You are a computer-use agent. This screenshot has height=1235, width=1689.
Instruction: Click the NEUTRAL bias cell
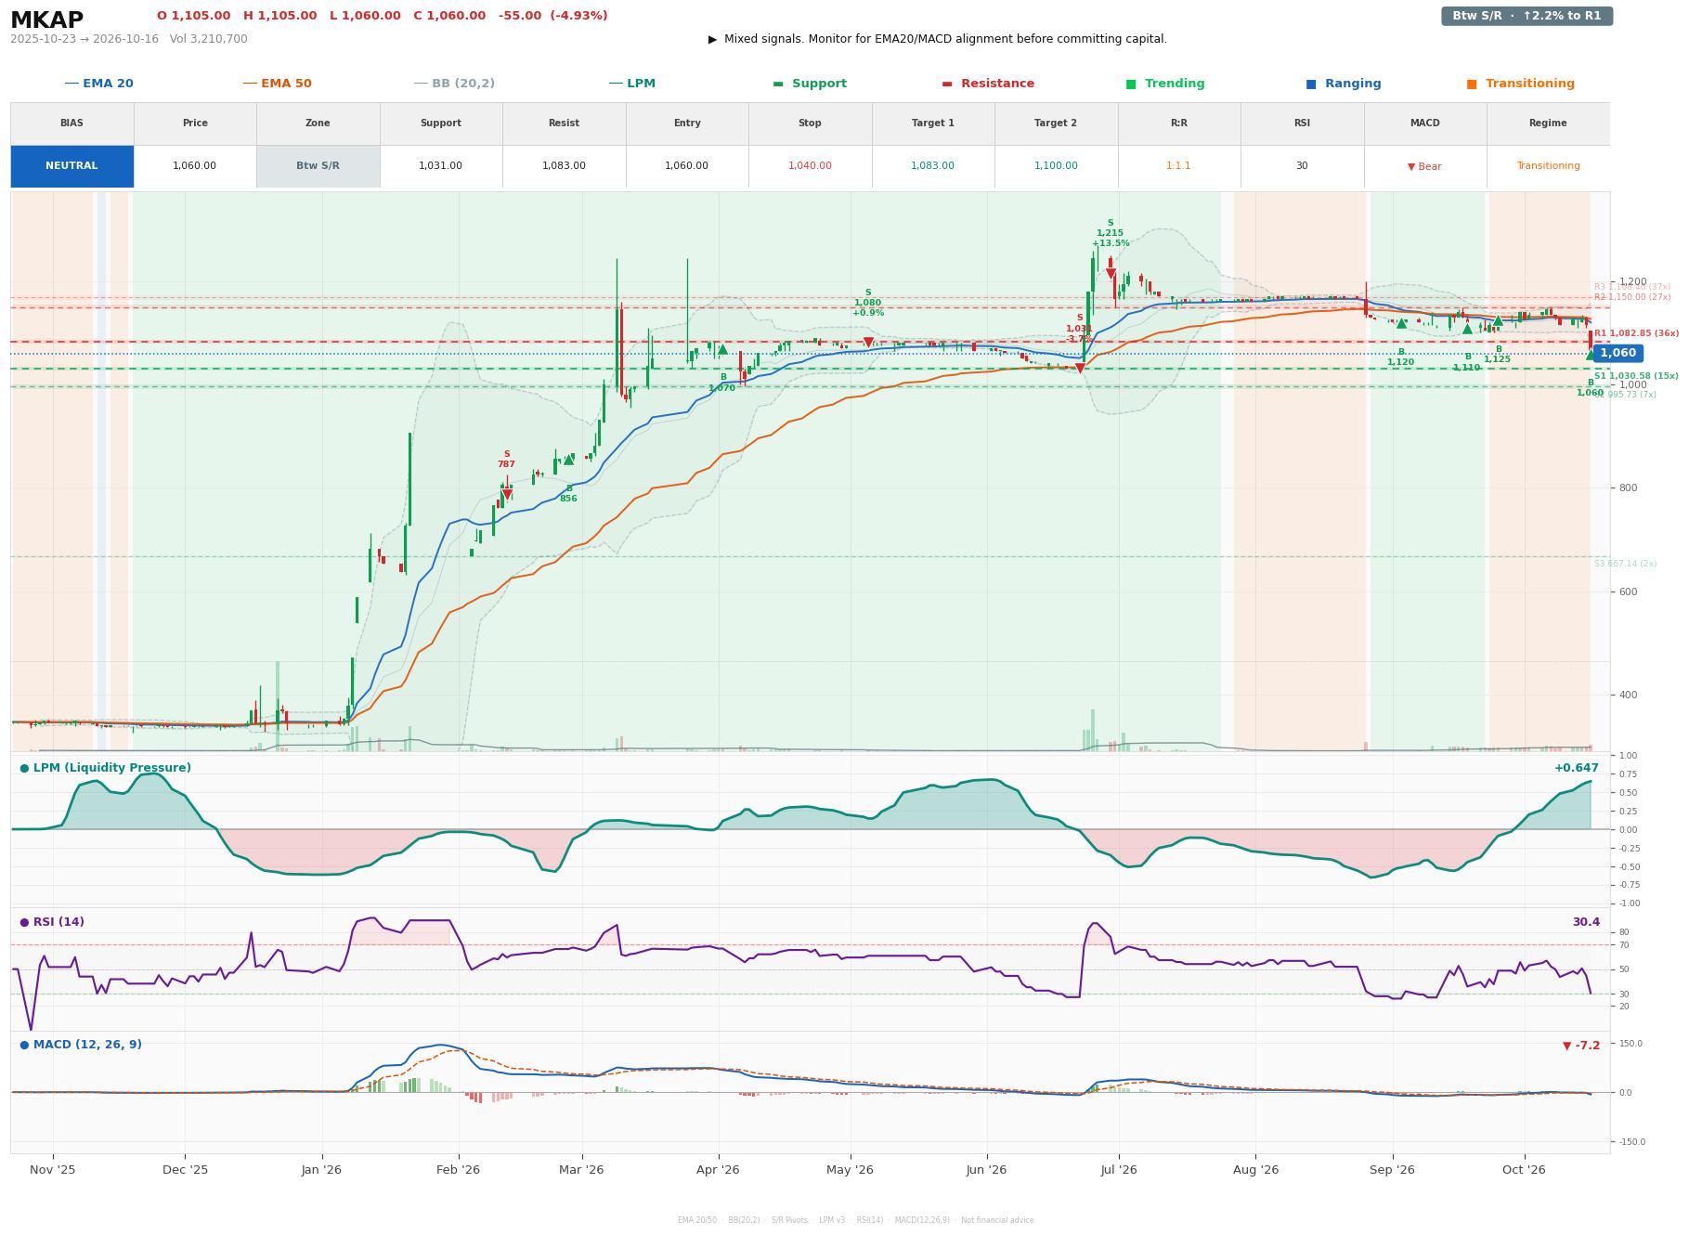pyautogui.click(x=71, y=166)
